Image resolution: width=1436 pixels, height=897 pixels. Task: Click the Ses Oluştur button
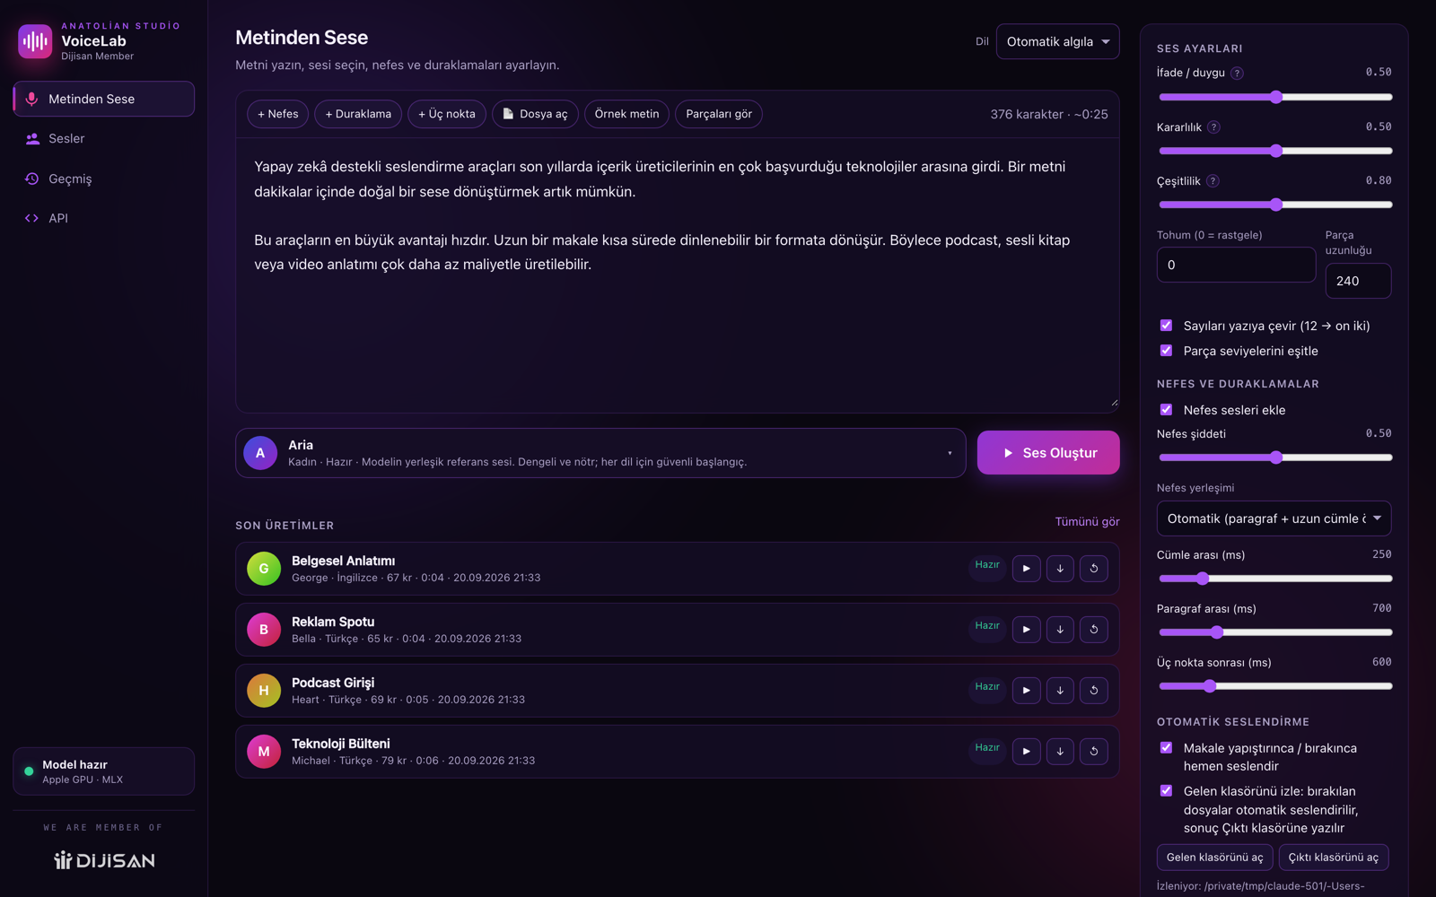click(1047, 453)
